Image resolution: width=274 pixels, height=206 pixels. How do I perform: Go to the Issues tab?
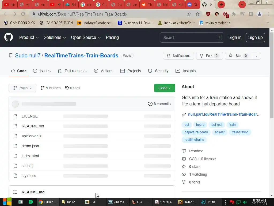42,71
